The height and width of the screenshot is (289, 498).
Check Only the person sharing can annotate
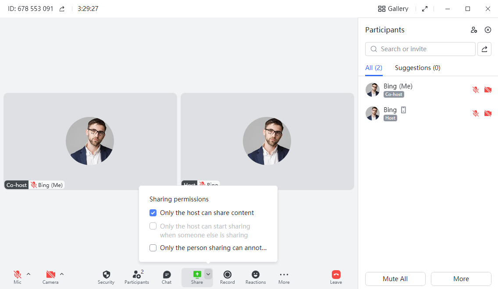pos(153,248)
